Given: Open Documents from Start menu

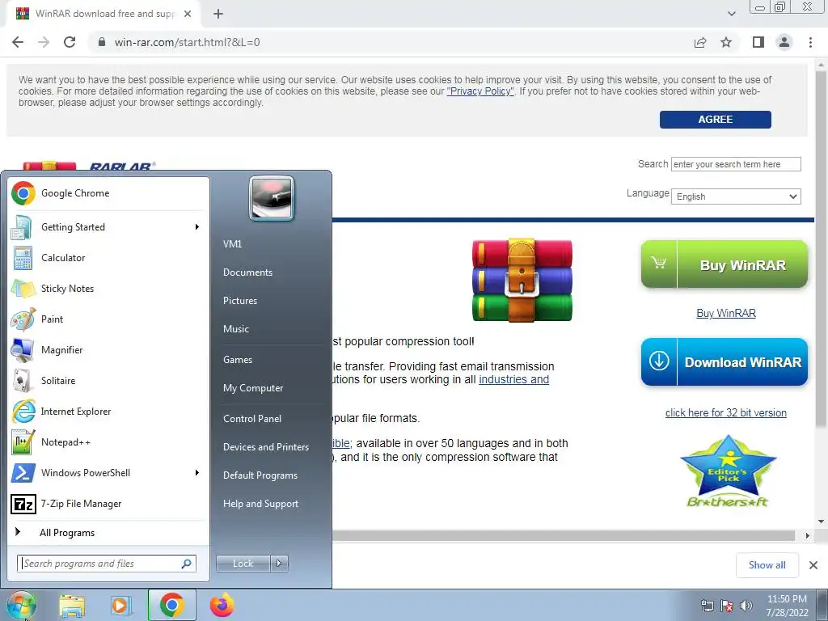Looking at the screenshot, I should pos(247,272).
